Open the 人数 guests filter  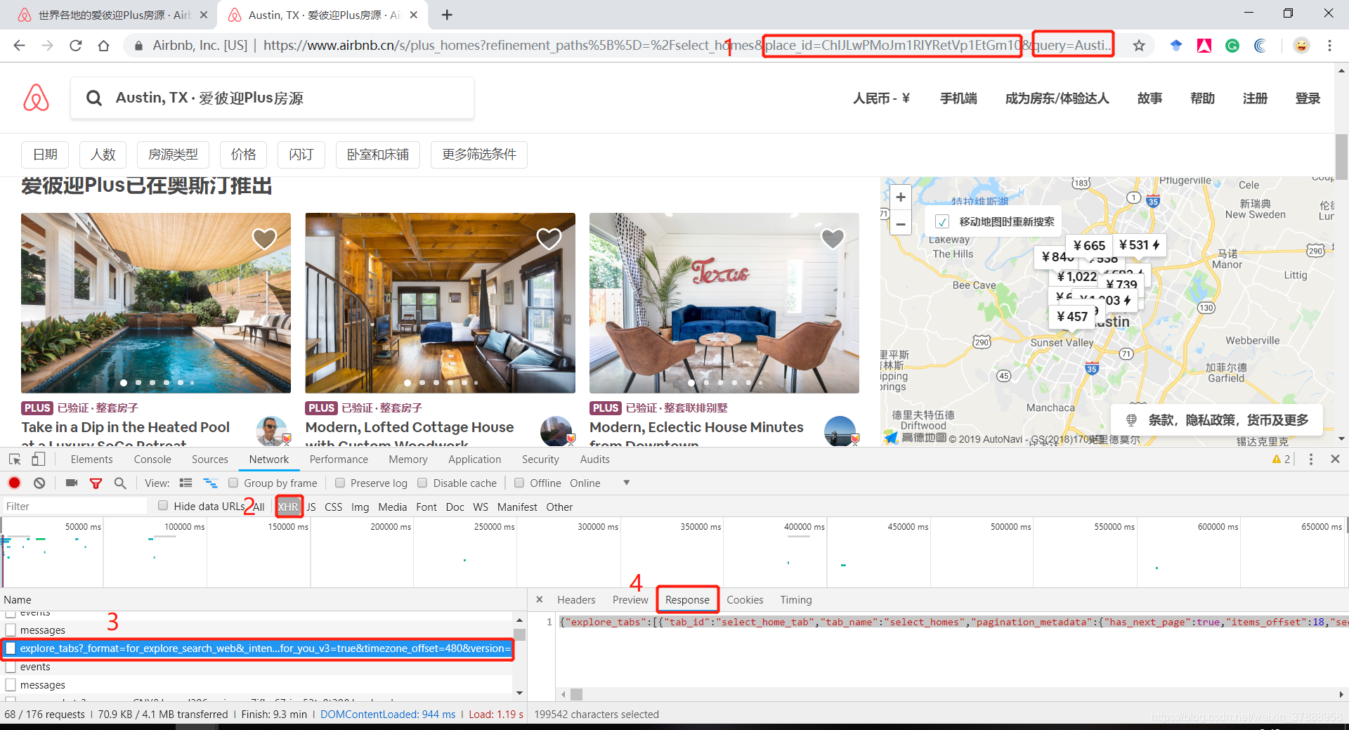click(103, 155)
